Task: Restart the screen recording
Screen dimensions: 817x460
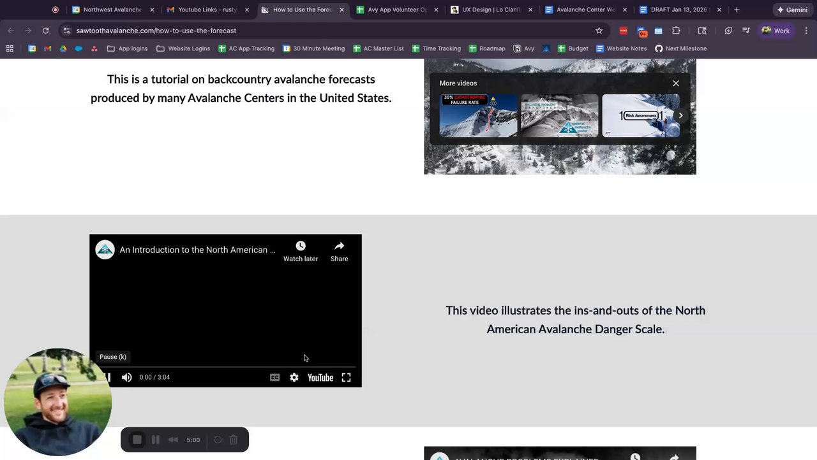Action: 218,440
